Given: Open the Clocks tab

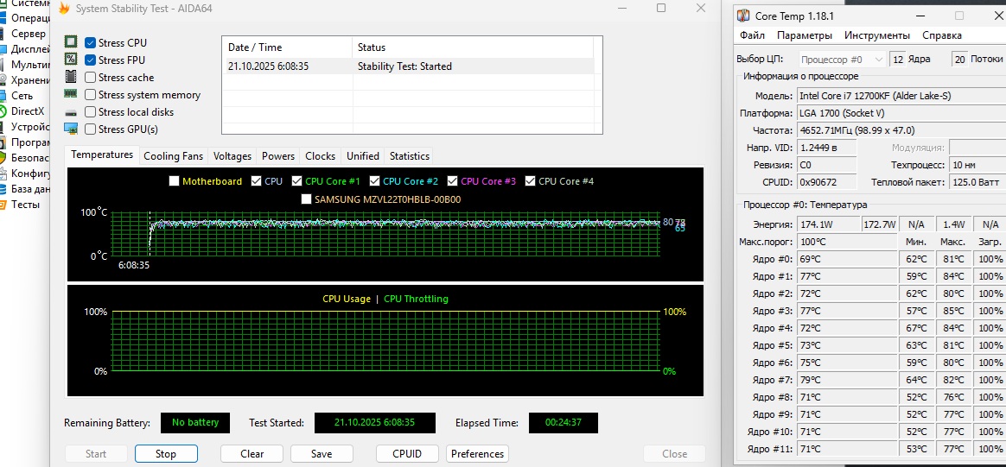Looking at the screenshot, I should click(320, 155).
